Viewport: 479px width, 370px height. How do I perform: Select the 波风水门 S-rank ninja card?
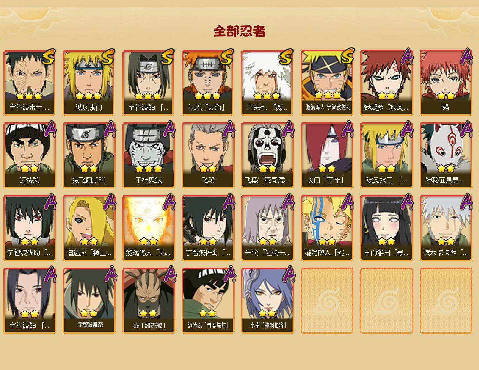point(89,83)
